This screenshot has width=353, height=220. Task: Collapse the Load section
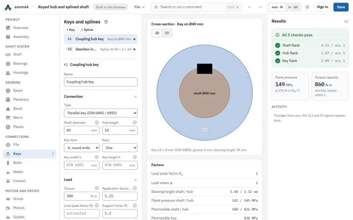click(x=136, y=180)
